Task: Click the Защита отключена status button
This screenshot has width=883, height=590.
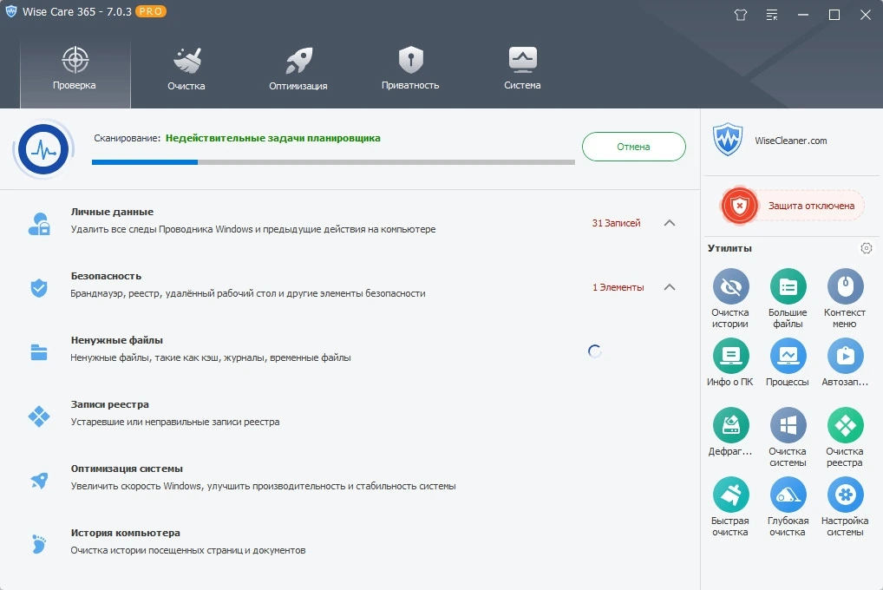Action: 793,206
